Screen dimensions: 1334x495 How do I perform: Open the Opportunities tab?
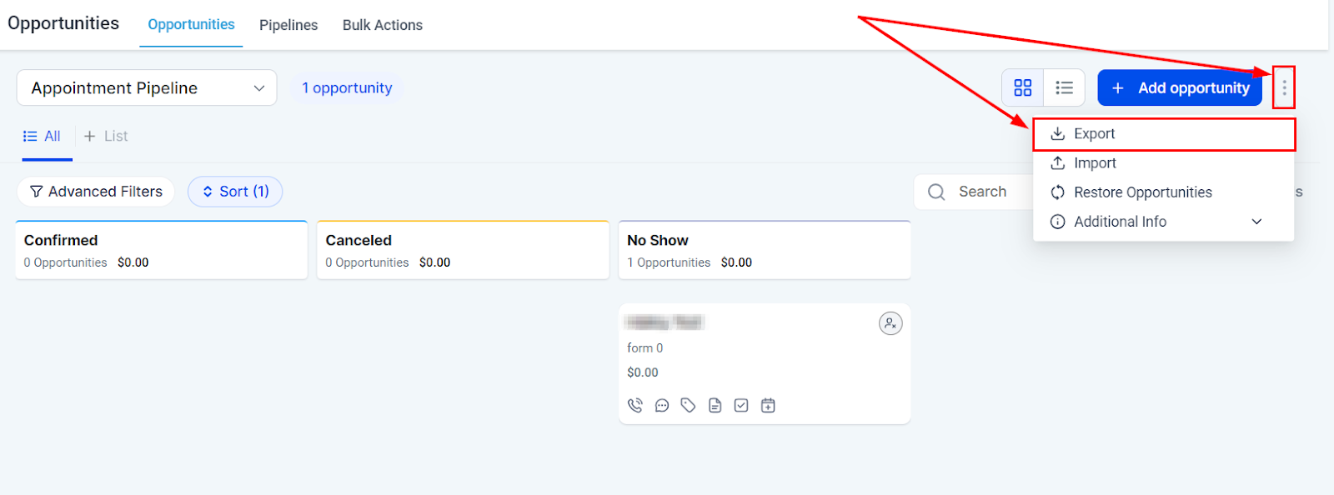coord(191,25)
